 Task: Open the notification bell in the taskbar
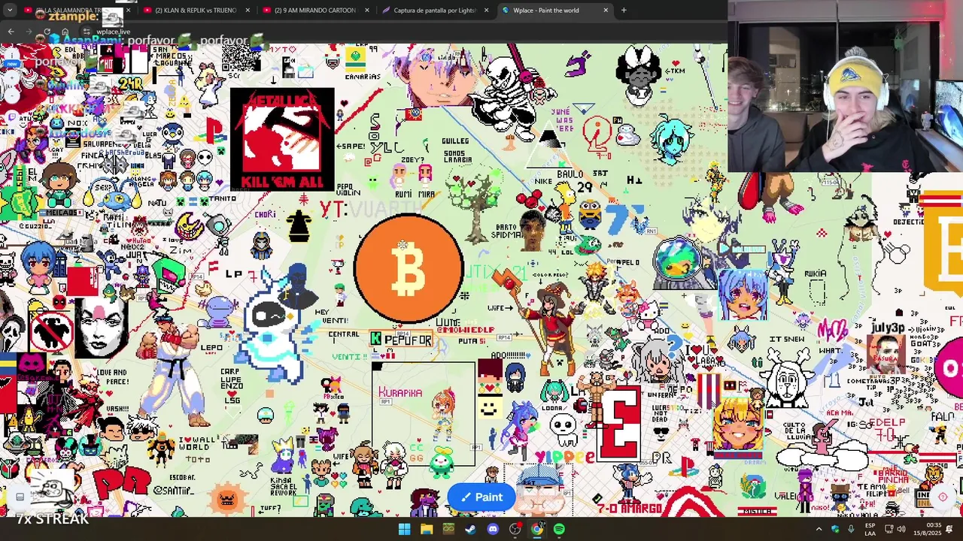pyautogui.click(x=950, y=529)
